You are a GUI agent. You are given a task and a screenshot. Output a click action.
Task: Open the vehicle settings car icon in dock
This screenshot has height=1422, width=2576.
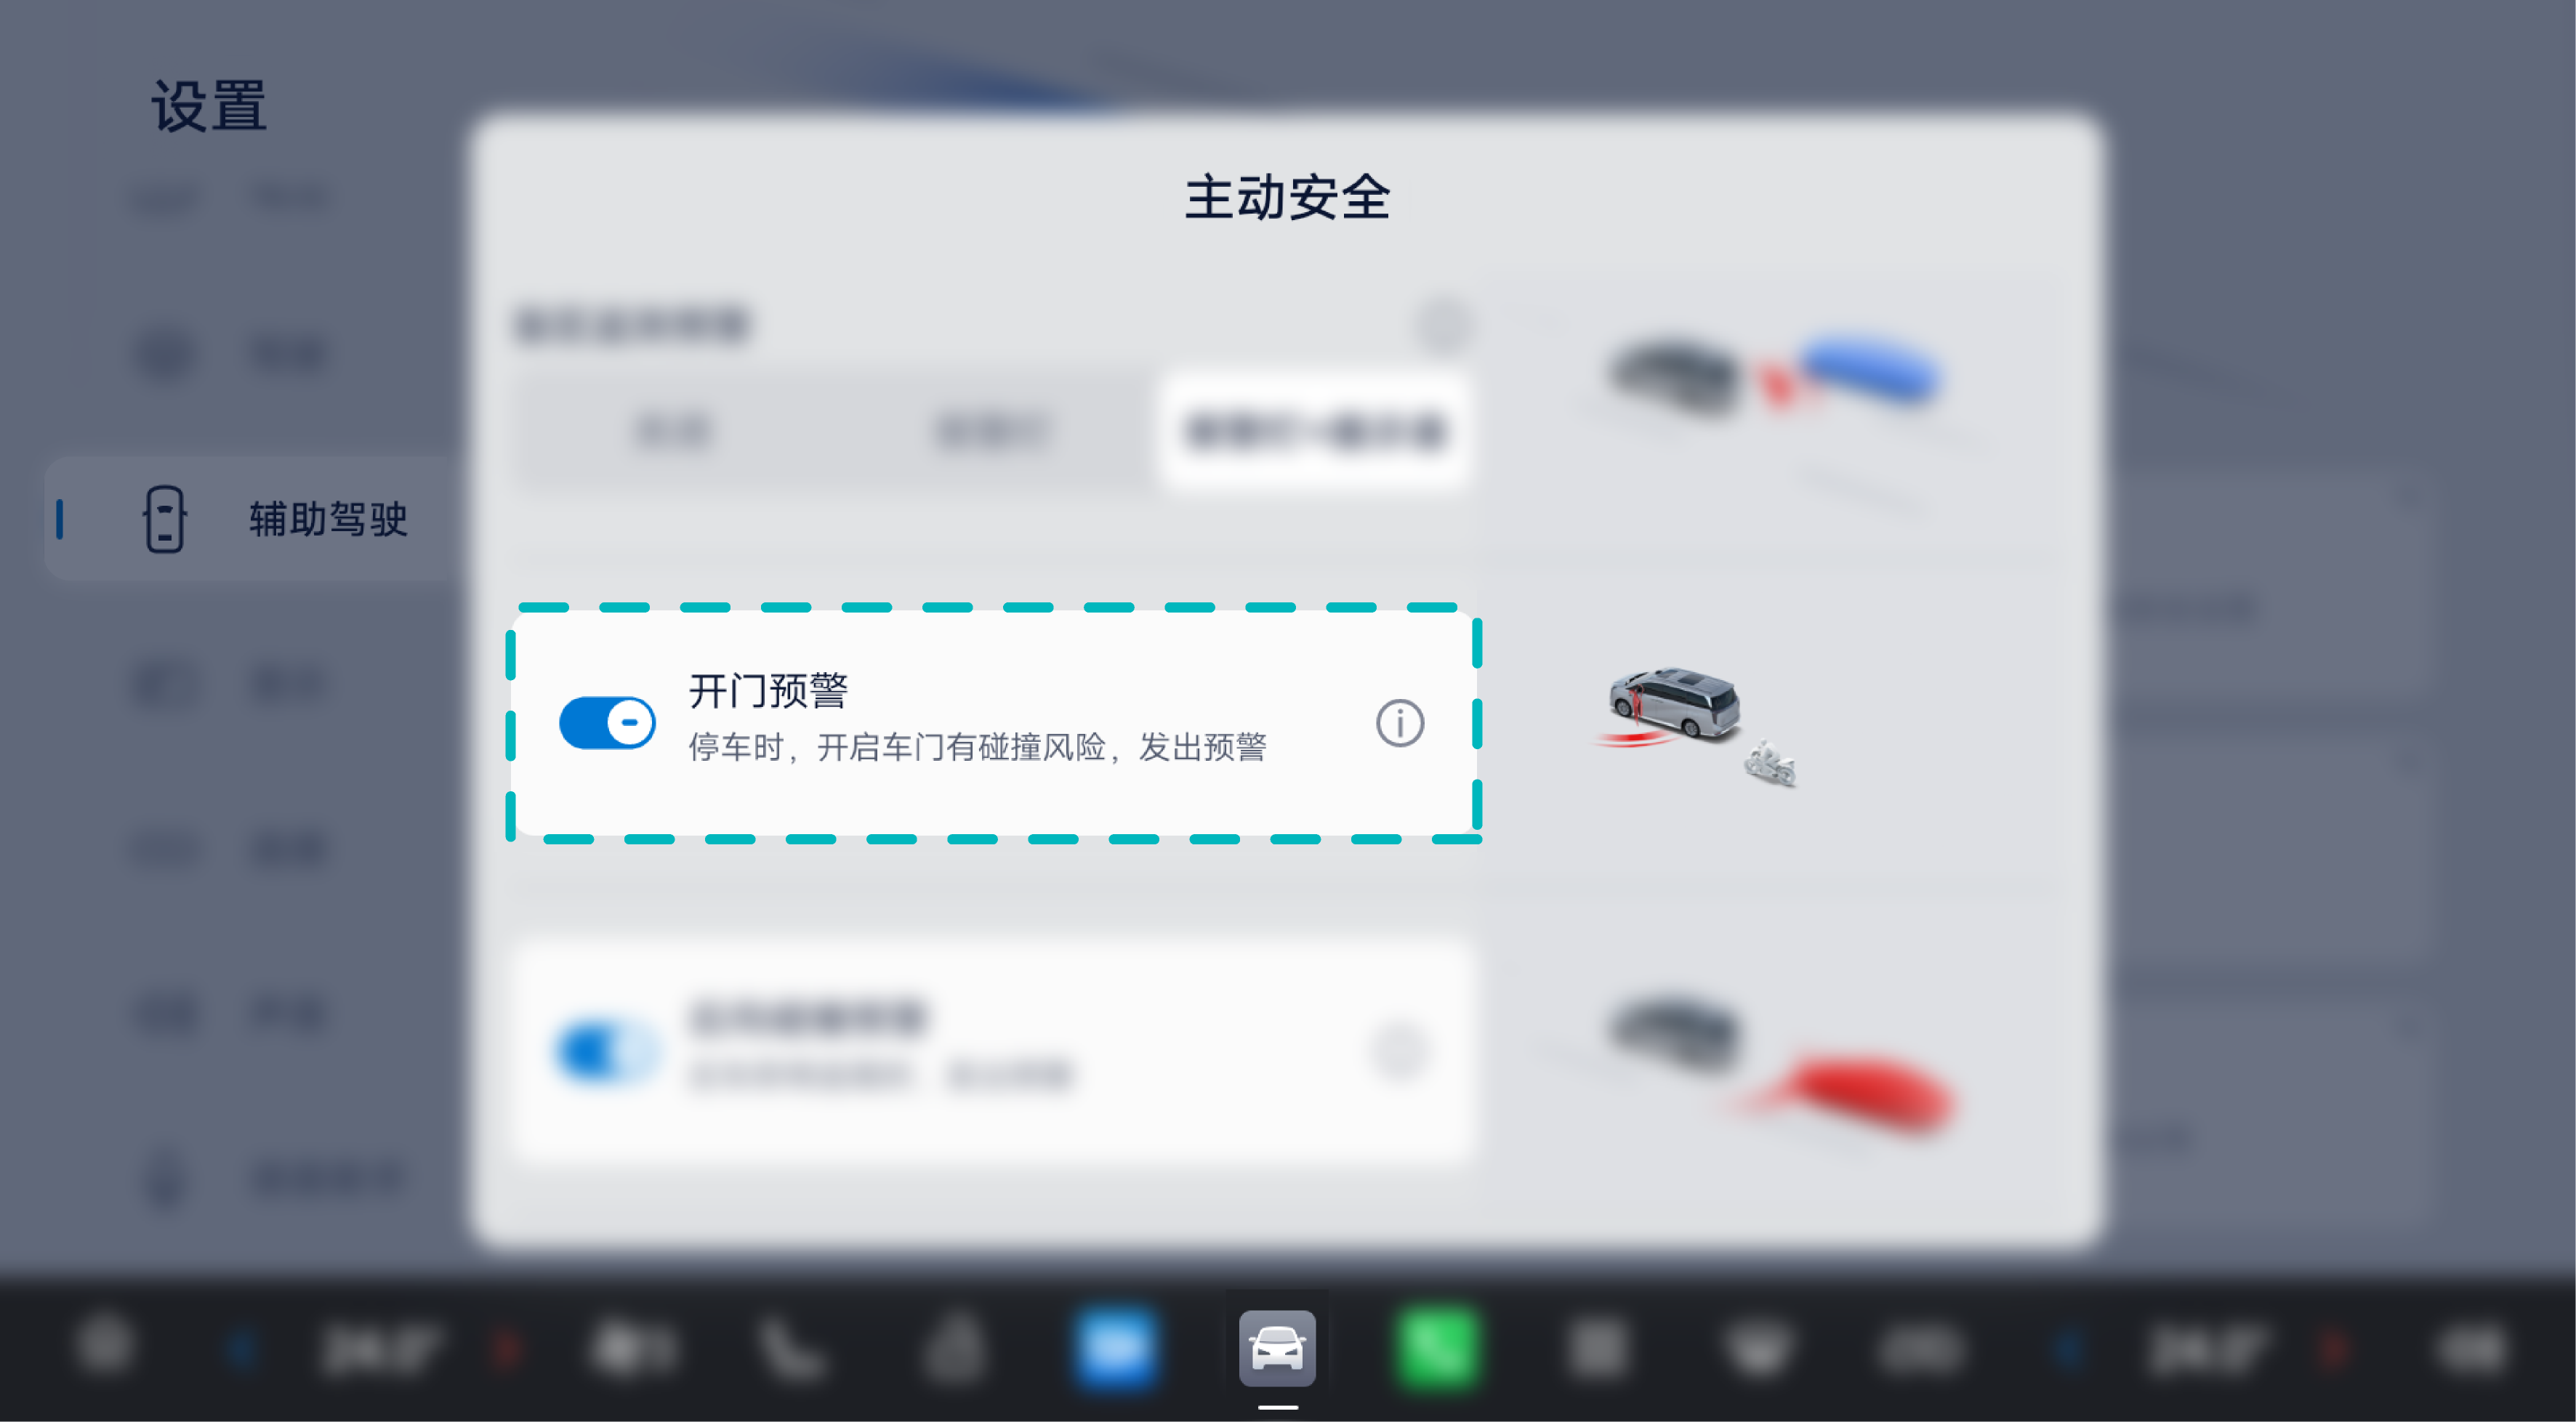(1277, 1348)
